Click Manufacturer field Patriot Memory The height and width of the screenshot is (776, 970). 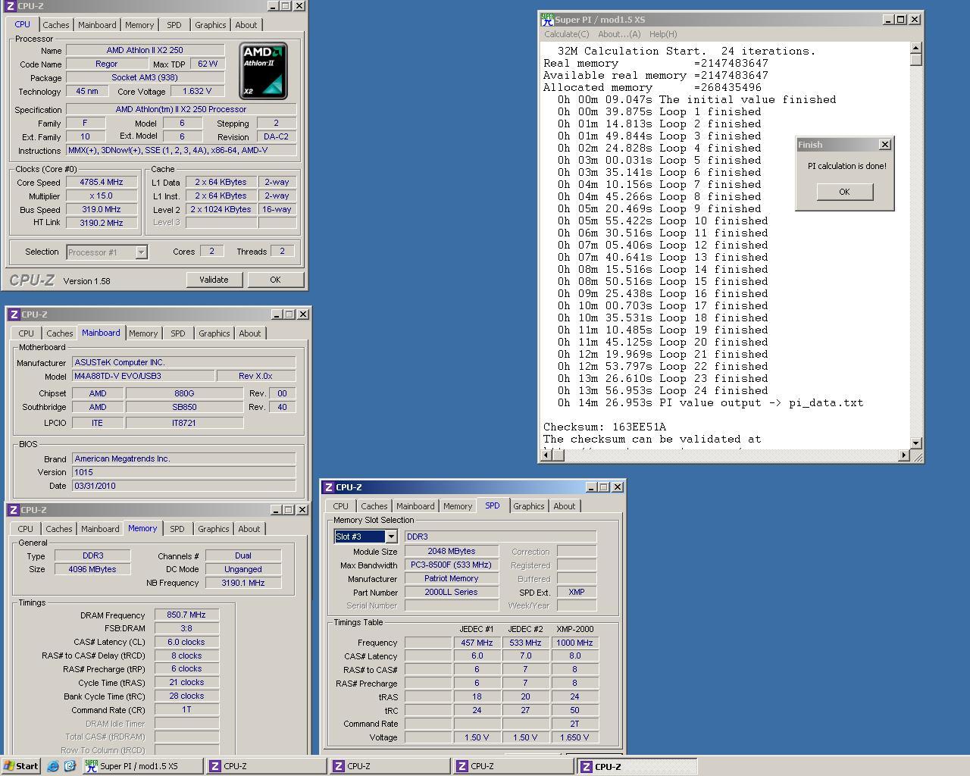(451, 578)
